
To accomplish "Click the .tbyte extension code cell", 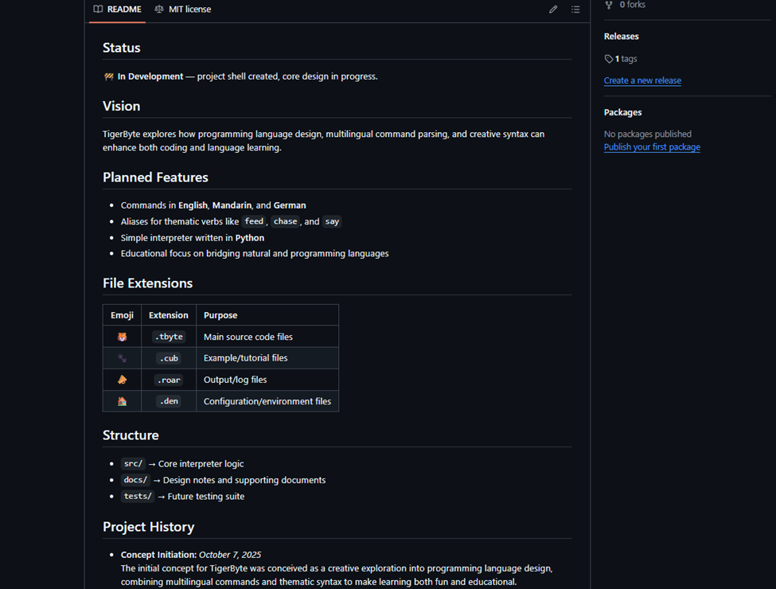I will coord(169,337).
